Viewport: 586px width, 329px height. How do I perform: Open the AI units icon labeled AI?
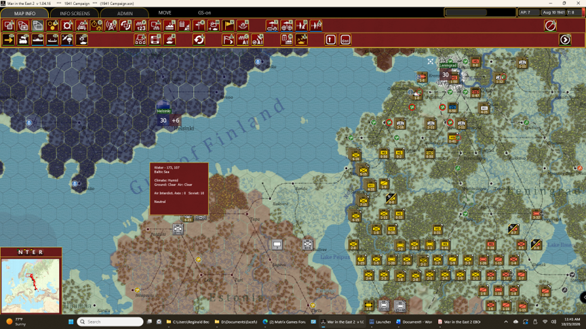(243, 39)
